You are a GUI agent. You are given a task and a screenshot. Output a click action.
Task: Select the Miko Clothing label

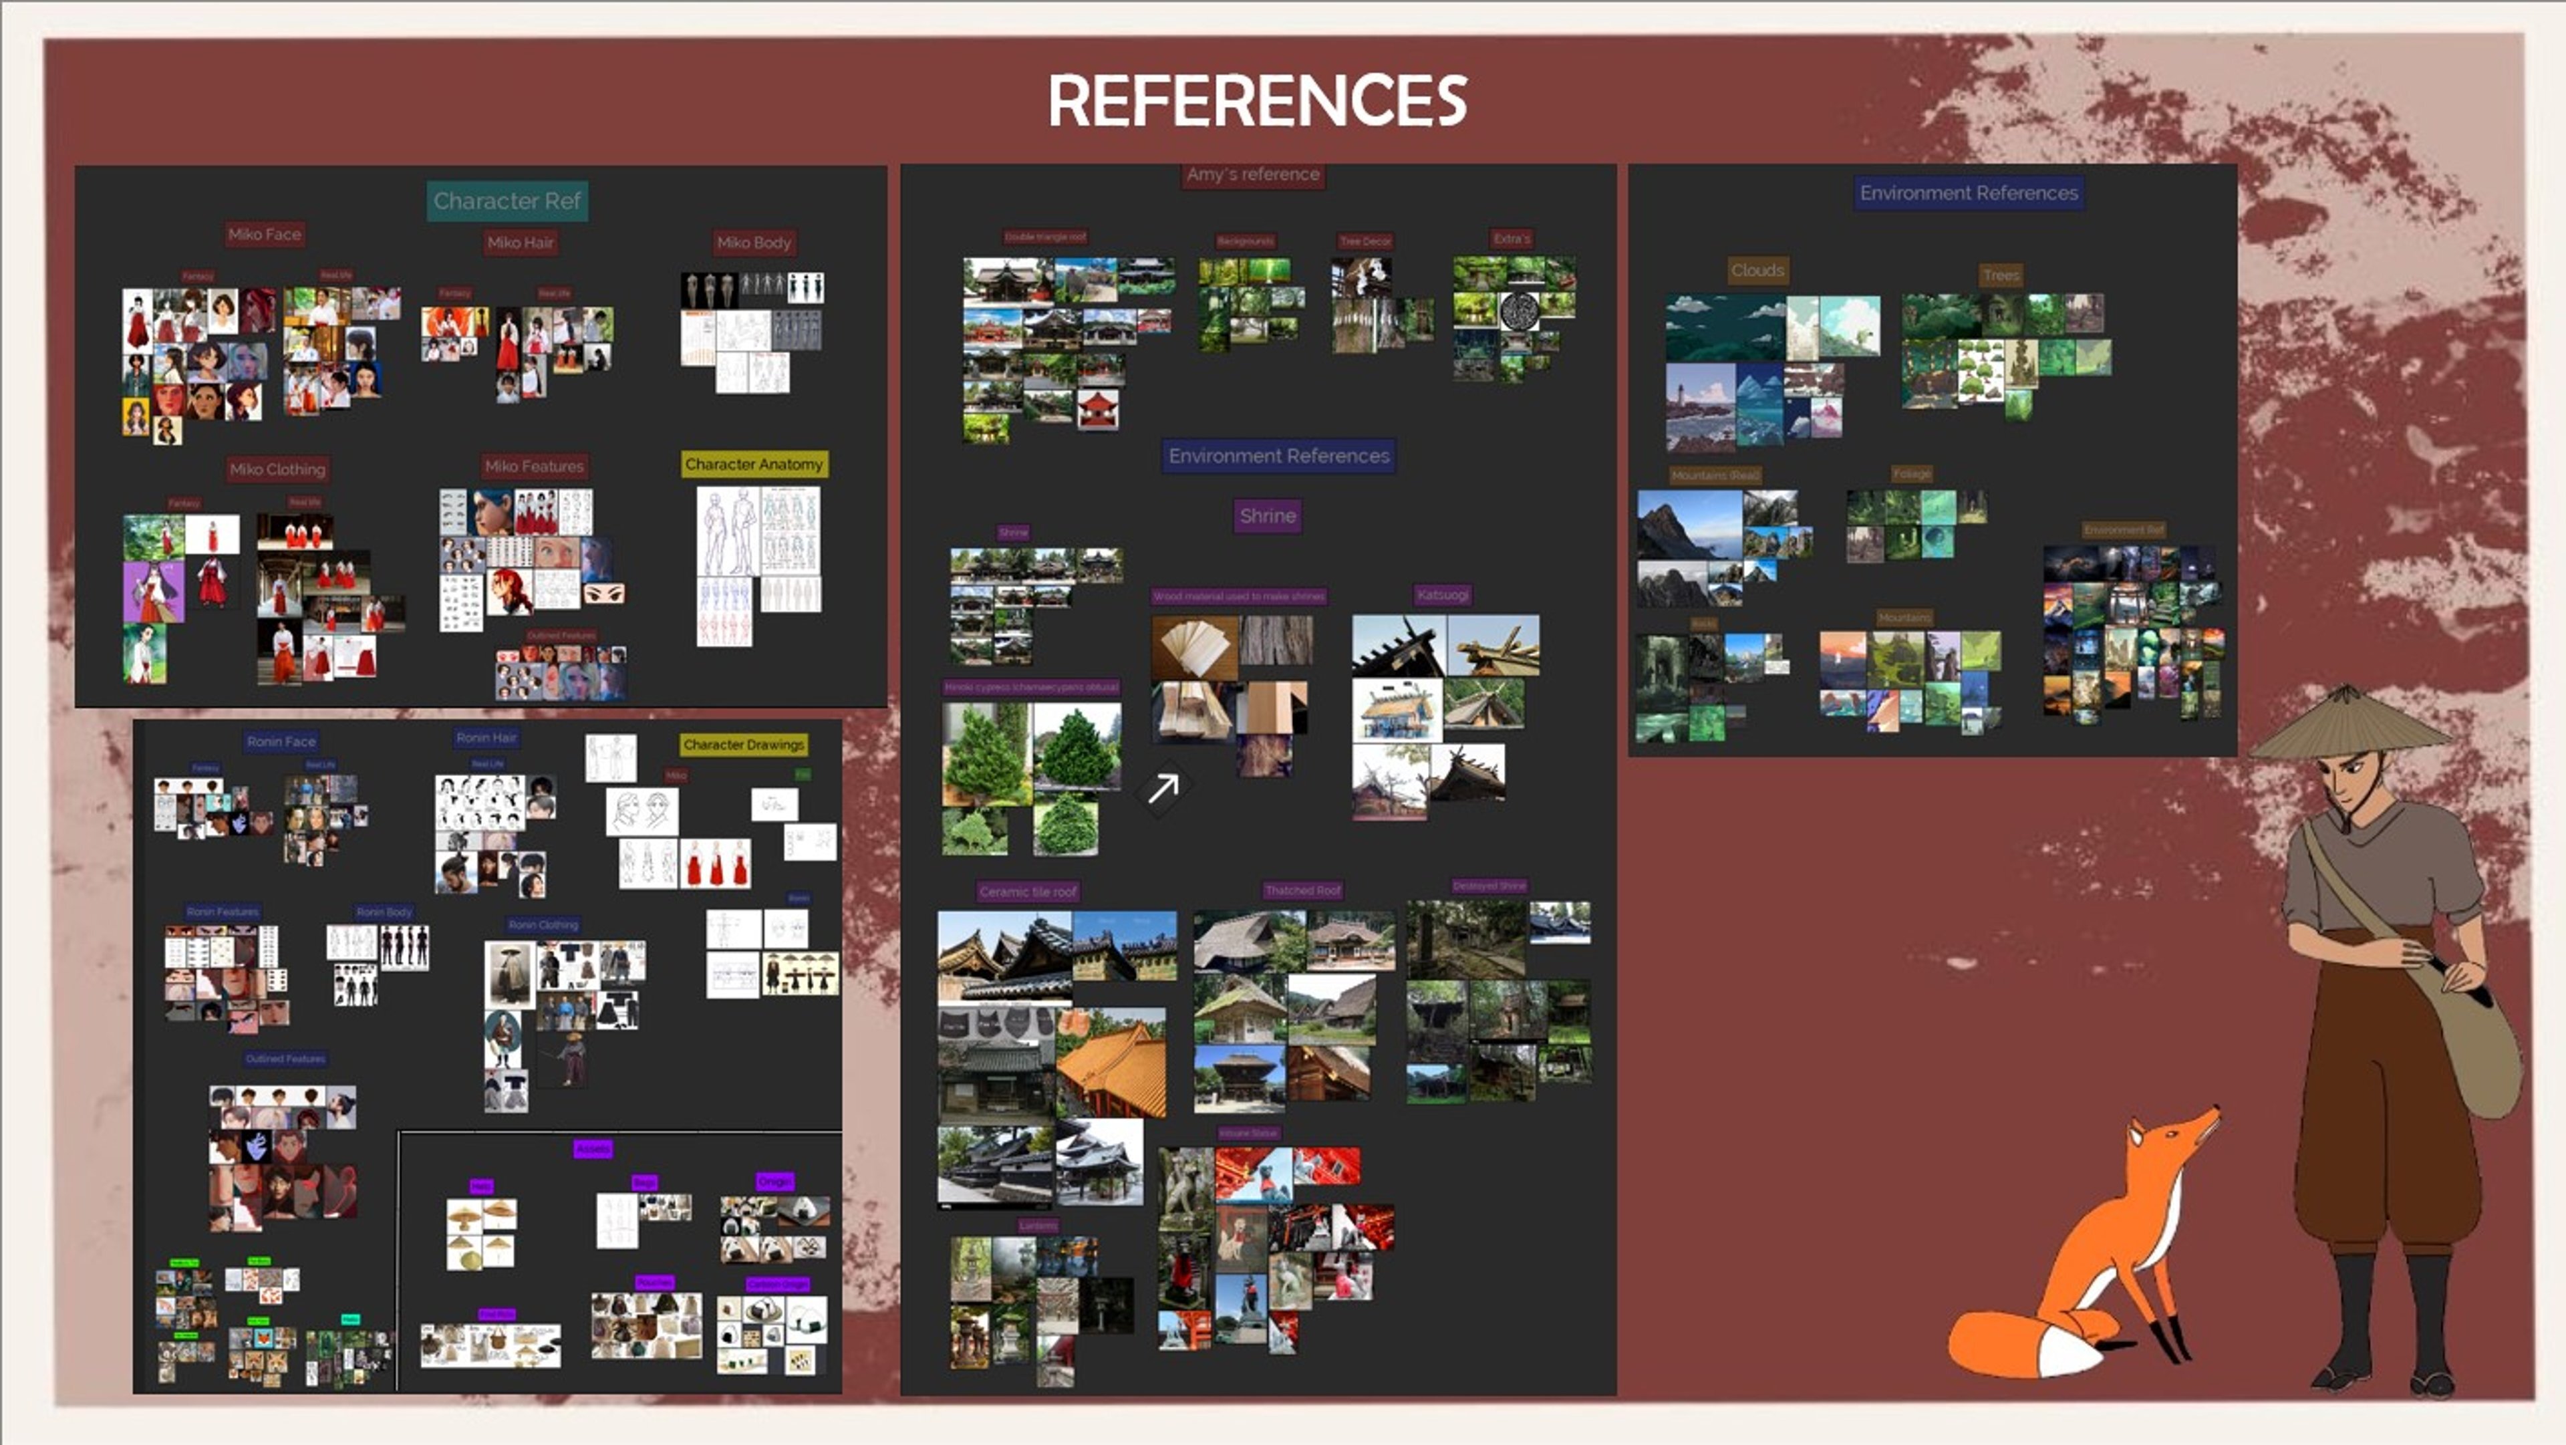[x=277, y=469]
